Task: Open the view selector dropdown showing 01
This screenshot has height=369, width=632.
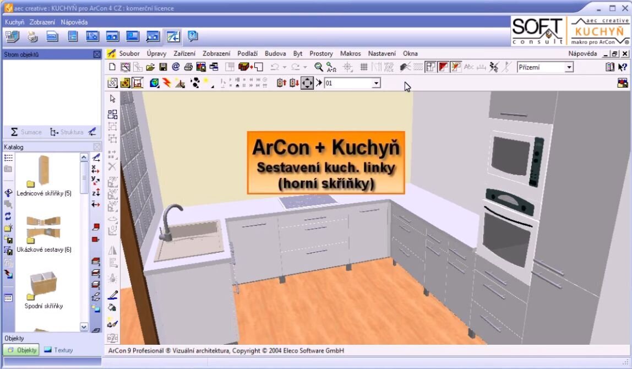Action: (x=376, y=83)
